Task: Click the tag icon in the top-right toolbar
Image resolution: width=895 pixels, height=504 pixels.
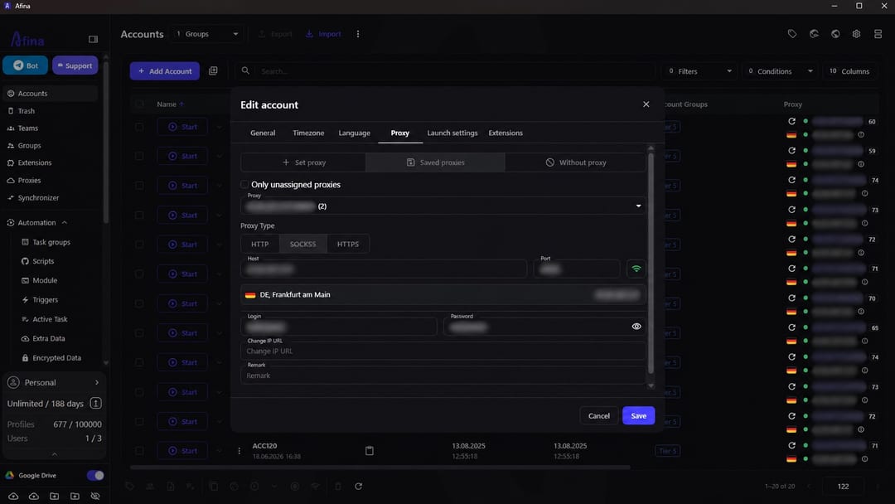Action: pyautogui.click(x=792, y=34)
